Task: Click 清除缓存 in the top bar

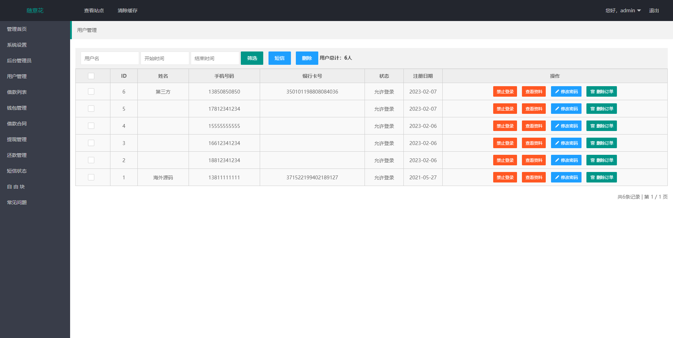Action: pos(128,11)
